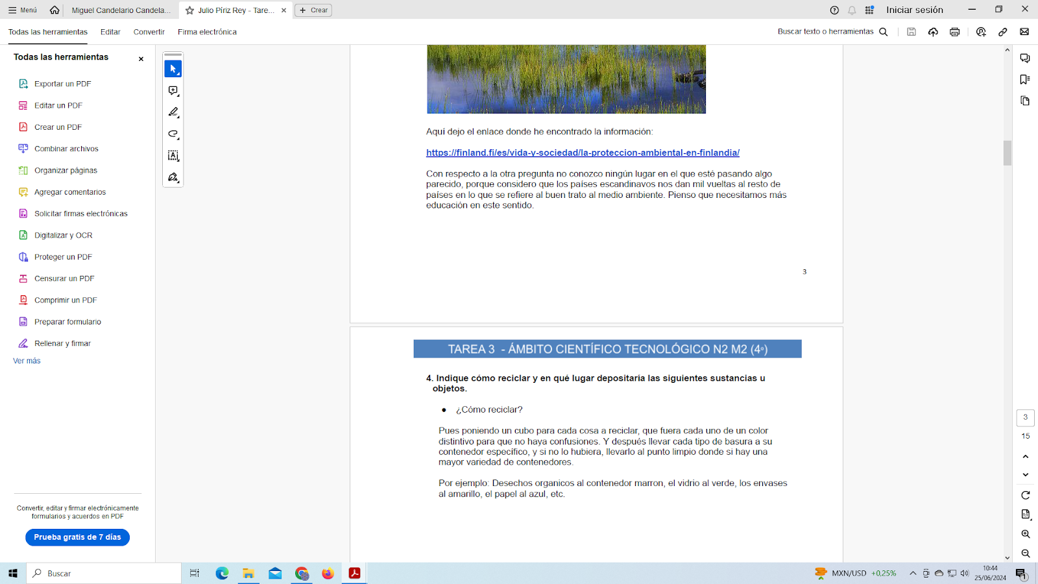The width and height of the screenshot is (1038, 584).
Task: Click Iniciar sesión
Action: point(915,10)
